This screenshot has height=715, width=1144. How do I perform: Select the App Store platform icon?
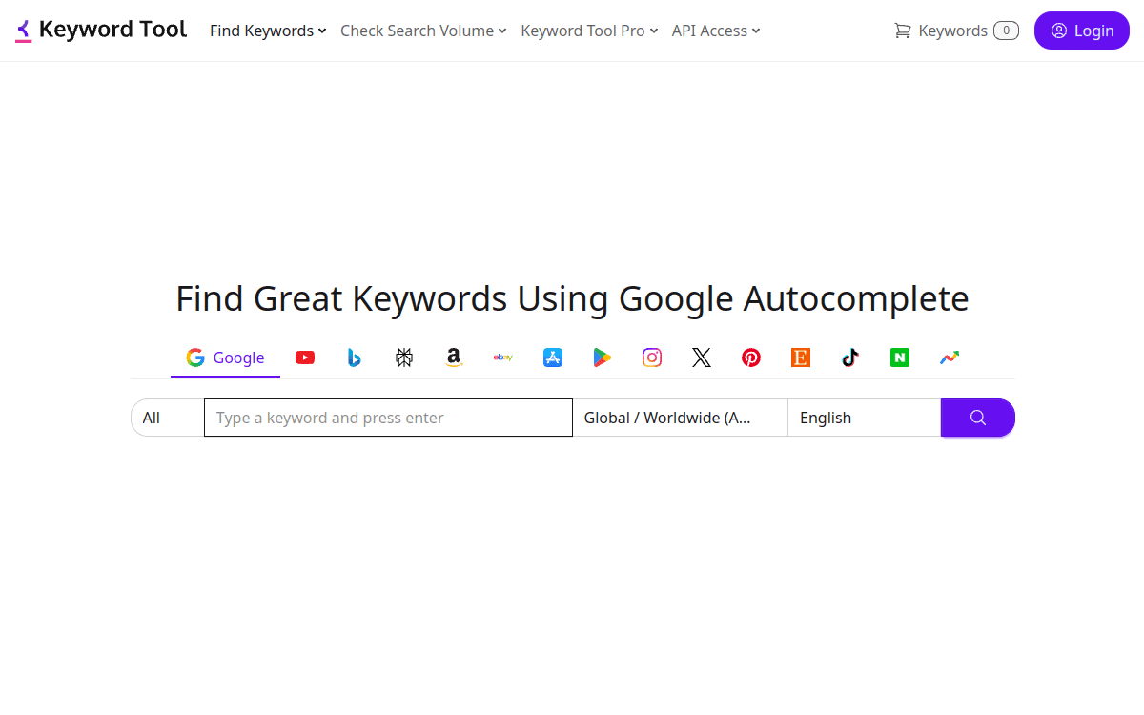point(553,357)
